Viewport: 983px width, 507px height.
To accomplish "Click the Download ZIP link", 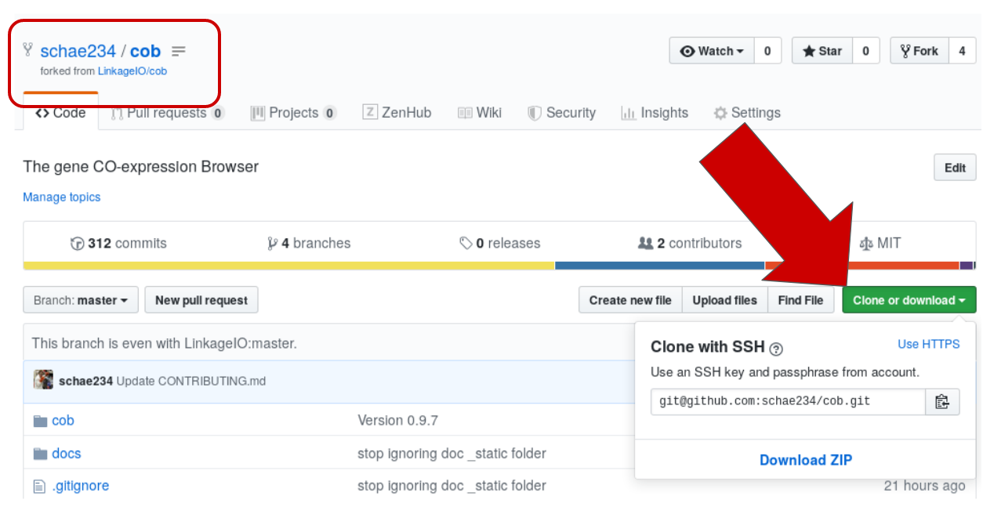I will pos(806,460).
